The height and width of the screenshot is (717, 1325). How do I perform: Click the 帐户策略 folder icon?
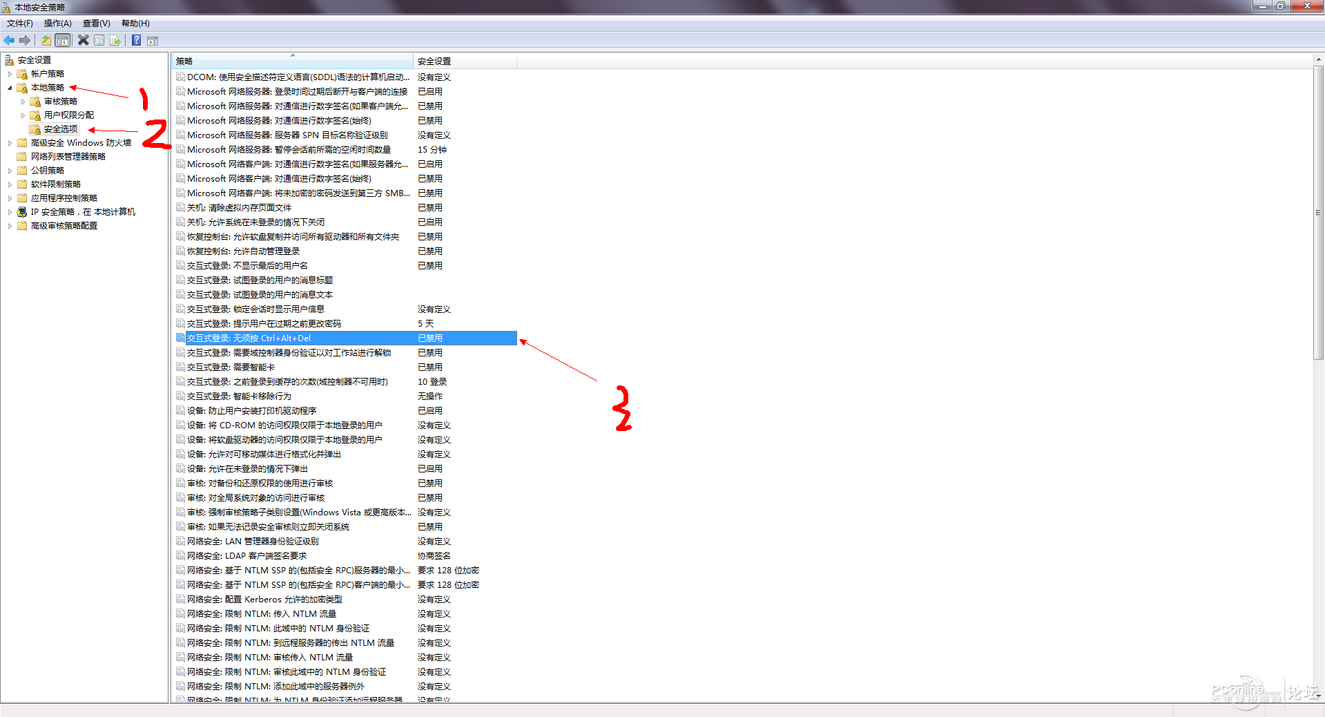tap(22, 74)
